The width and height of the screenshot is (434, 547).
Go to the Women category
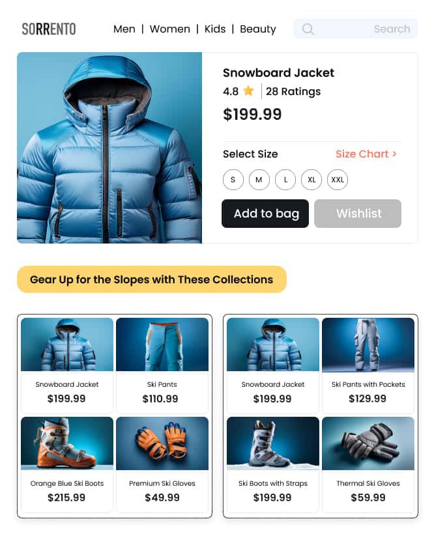click(x=170, y=29)
